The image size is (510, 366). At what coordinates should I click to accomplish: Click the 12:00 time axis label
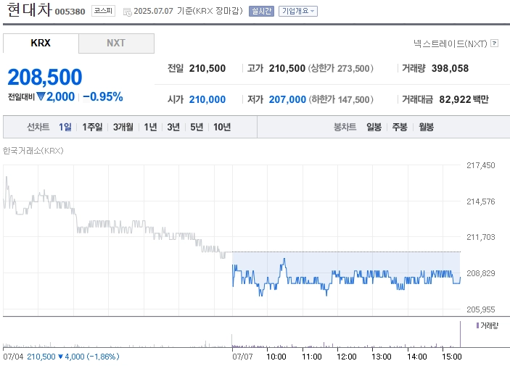click(346, 357)
